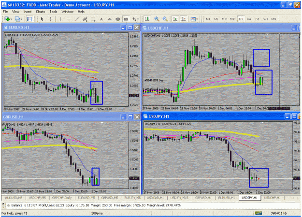Switch to MN timeframe
This screenshot has height=217, width=302.
pyautogui.click(x=273, y=19)
